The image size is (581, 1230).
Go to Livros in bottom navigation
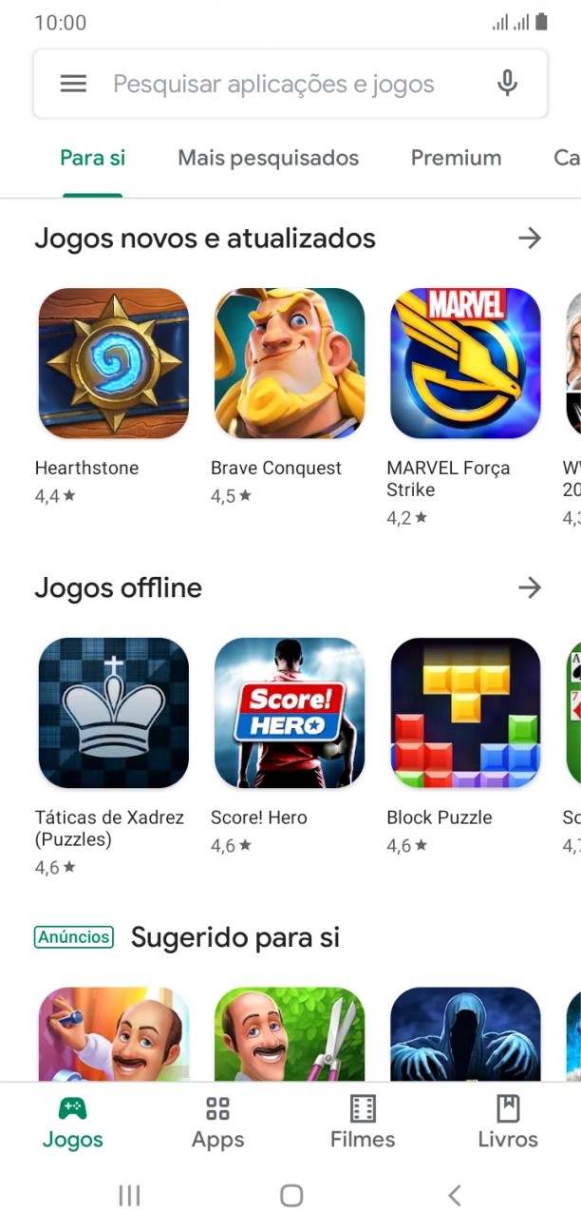[508, 1124]
